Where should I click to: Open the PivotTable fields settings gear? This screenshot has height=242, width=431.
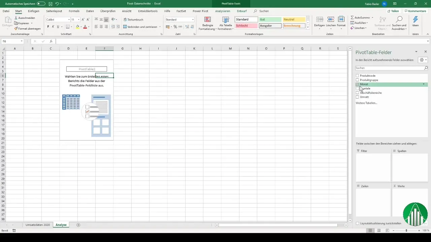(422, 60)
